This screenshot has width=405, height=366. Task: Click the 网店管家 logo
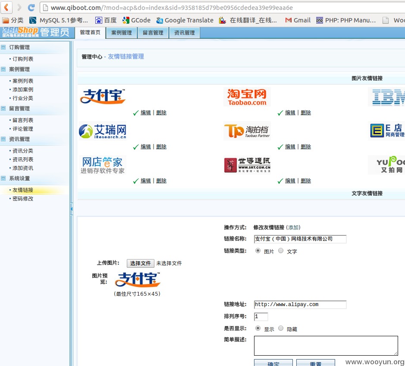[x=103, y=165]
